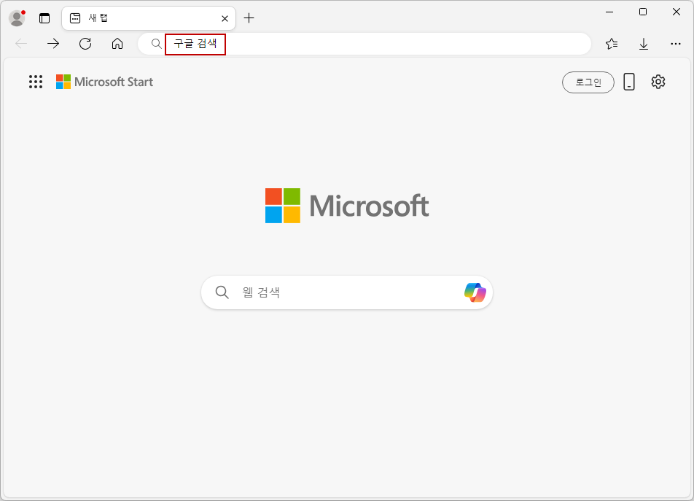Click the address bar magnifier icon
The image size is (694, 501).
click(156, 43)
